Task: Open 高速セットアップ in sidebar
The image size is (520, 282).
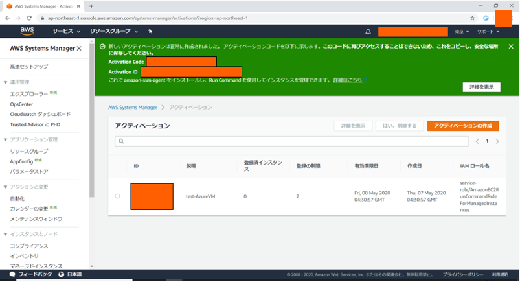Action: (x=29, y=67)
